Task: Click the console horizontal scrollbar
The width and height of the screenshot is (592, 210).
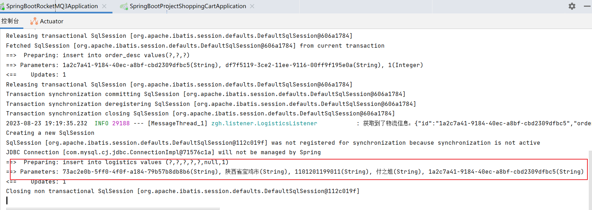Action: coord(113,209)
